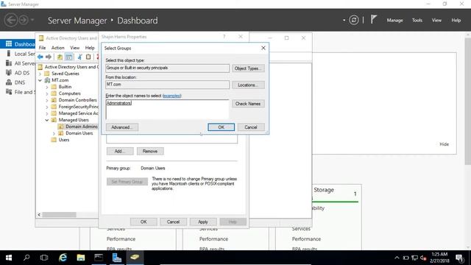
Task: Click the Dashboard icon in Server Manager sidebar
Action: click(x=9, y=44)
